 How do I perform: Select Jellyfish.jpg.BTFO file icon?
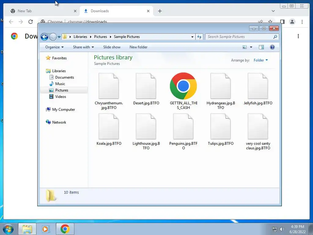(258, 86)
